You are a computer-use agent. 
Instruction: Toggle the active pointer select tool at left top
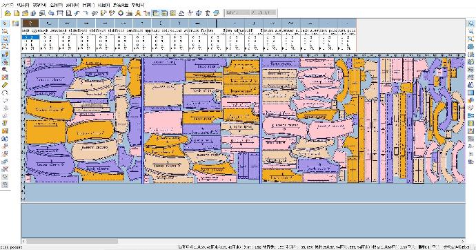click(5, 23)
